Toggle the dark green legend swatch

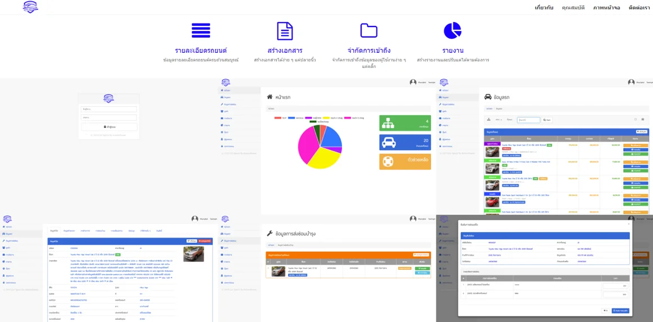click(x=313, y=121)
